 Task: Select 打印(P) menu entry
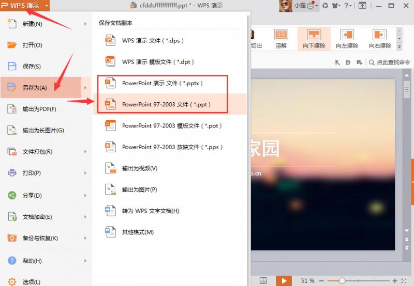point(32,173)
